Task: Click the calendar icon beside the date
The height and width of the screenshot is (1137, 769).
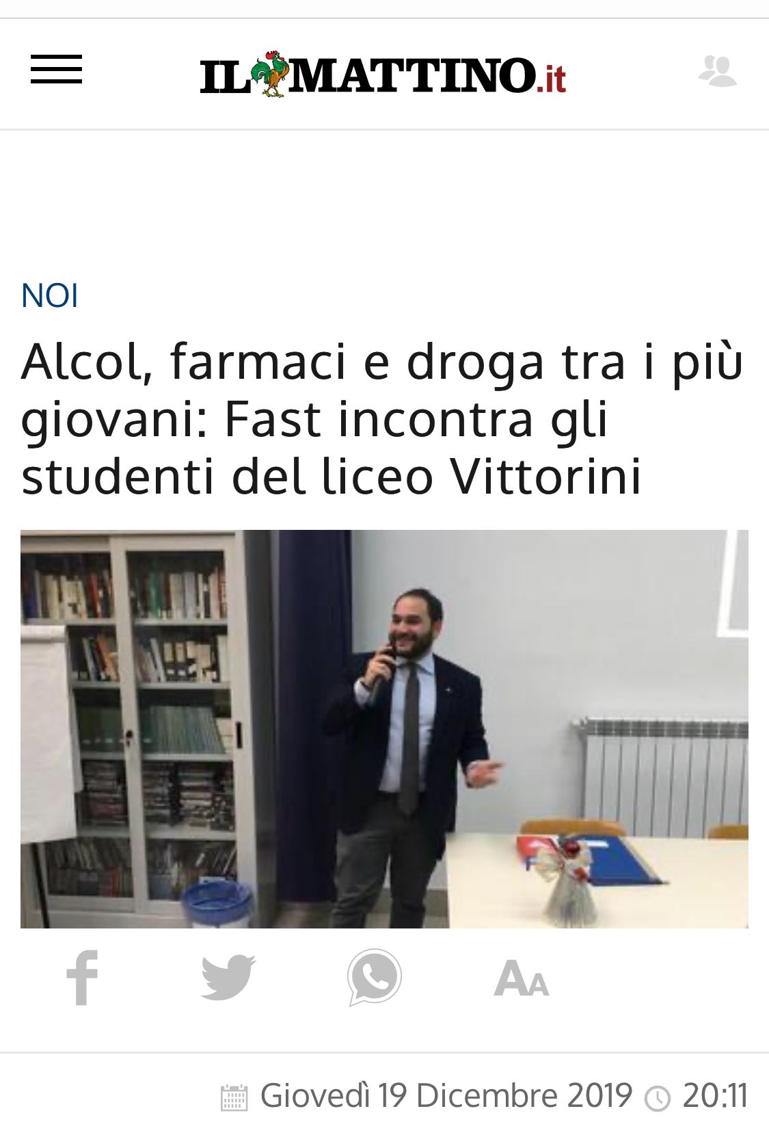Action: click(234, 1097)
